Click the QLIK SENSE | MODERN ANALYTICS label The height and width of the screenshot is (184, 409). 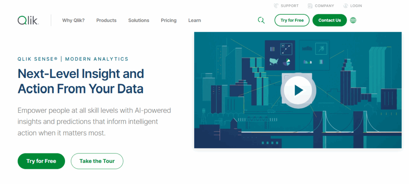click(x=73, y=59)
